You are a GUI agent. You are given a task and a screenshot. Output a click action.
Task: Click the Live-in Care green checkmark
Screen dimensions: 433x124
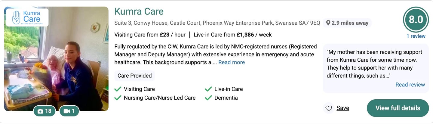click(x=208, y=89)
